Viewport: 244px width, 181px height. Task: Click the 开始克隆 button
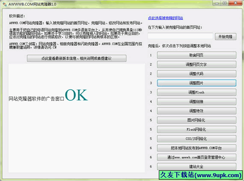click(x=226, y=37)
